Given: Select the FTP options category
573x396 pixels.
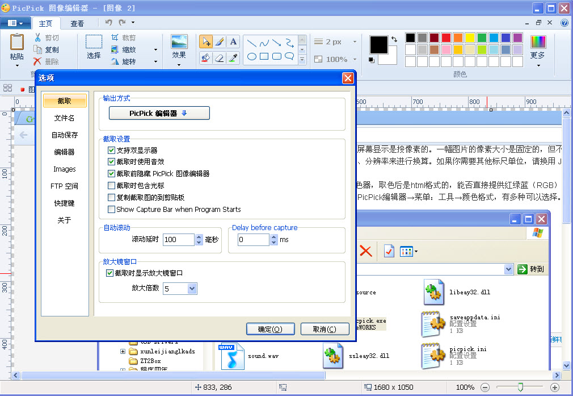Looking at the screenshot, I should tap(65, 186).
